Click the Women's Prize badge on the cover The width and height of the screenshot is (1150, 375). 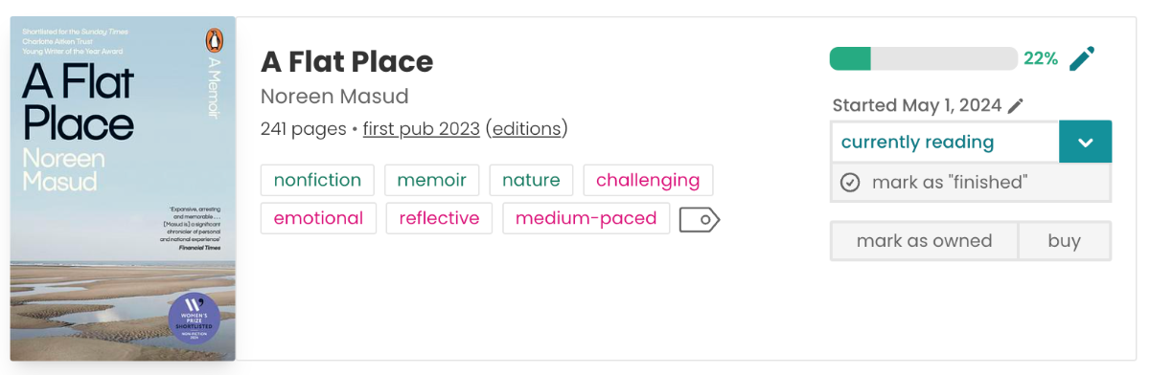195,318
